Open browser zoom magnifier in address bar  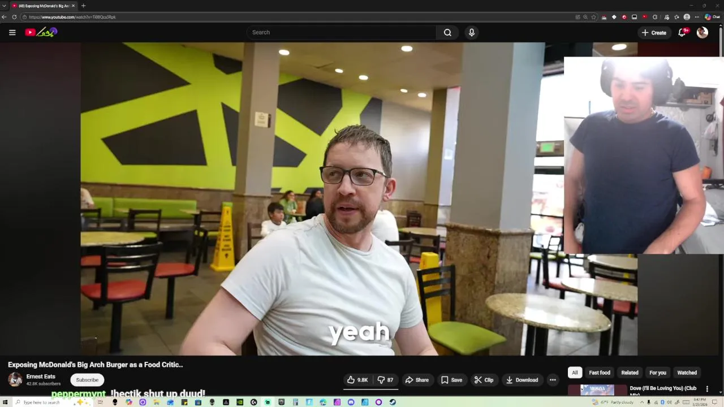pyautogui.click(x=585, y=17)
